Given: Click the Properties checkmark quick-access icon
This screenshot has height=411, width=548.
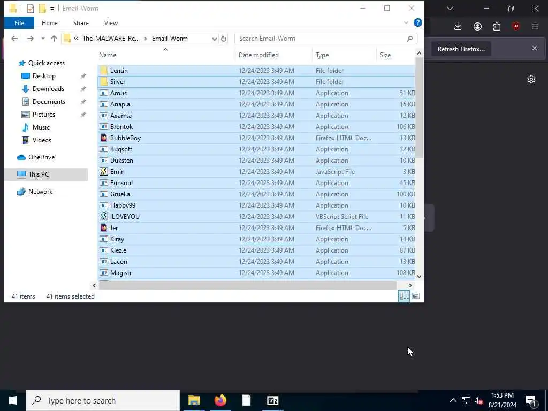Looking at the screenshot, I should pyautogui.click(x=31, y=9).
